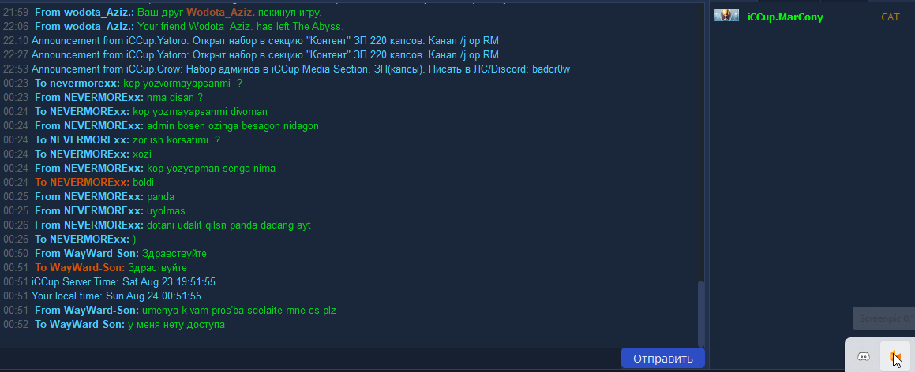Select the orange 'To WayWard-Son' whisper label
Viewport: 915px width, 372px height.
tap(80, 268)
